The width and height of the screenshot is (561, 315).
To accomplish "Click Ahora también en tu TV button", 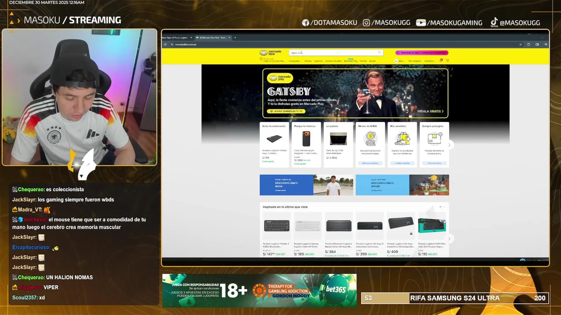I will tap(286, 111).
